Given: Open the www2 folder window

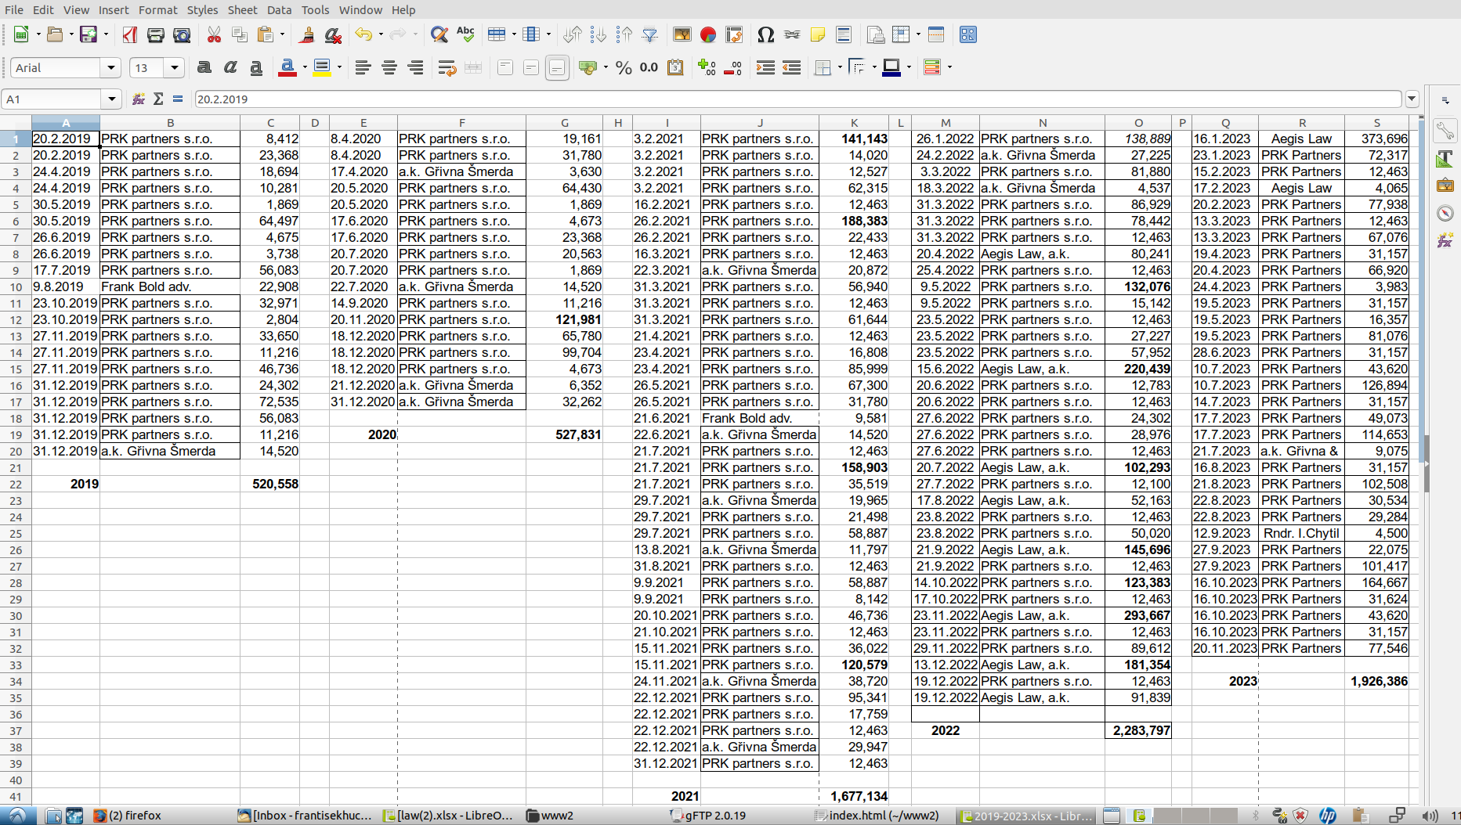Looking at the screenshot, I should coord(550,816).
